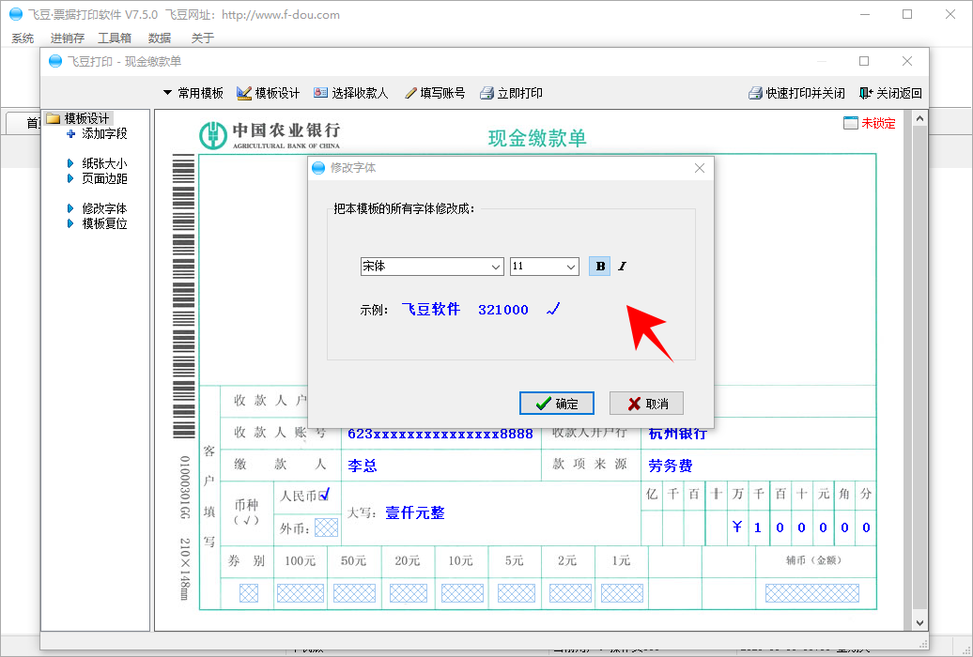Click the Agricultural Bank of China logo
The image size is (973, 657).
(x=213, y=135)
